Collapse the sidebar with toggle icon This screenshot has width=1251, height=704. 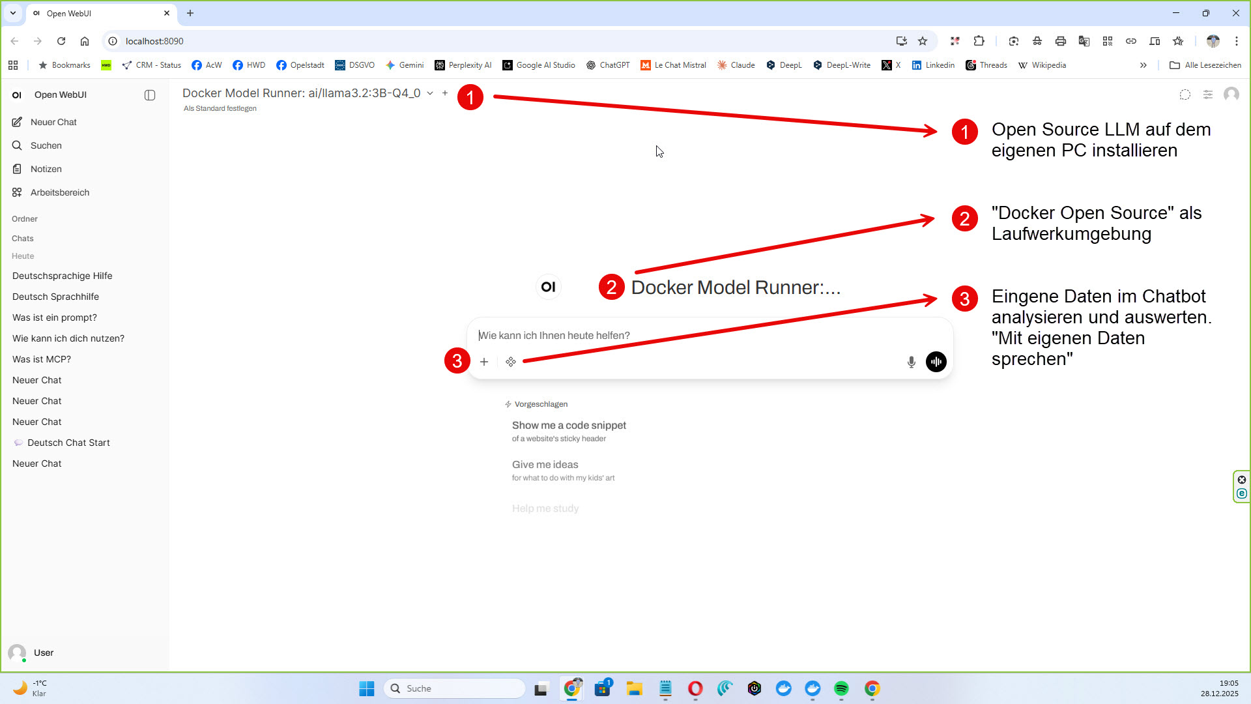click(x=150, y=95)
